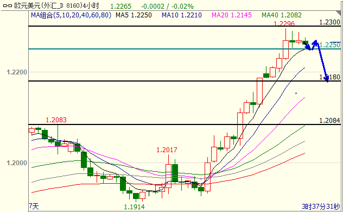Click the link icon beside the chart title

coord(8,5)
